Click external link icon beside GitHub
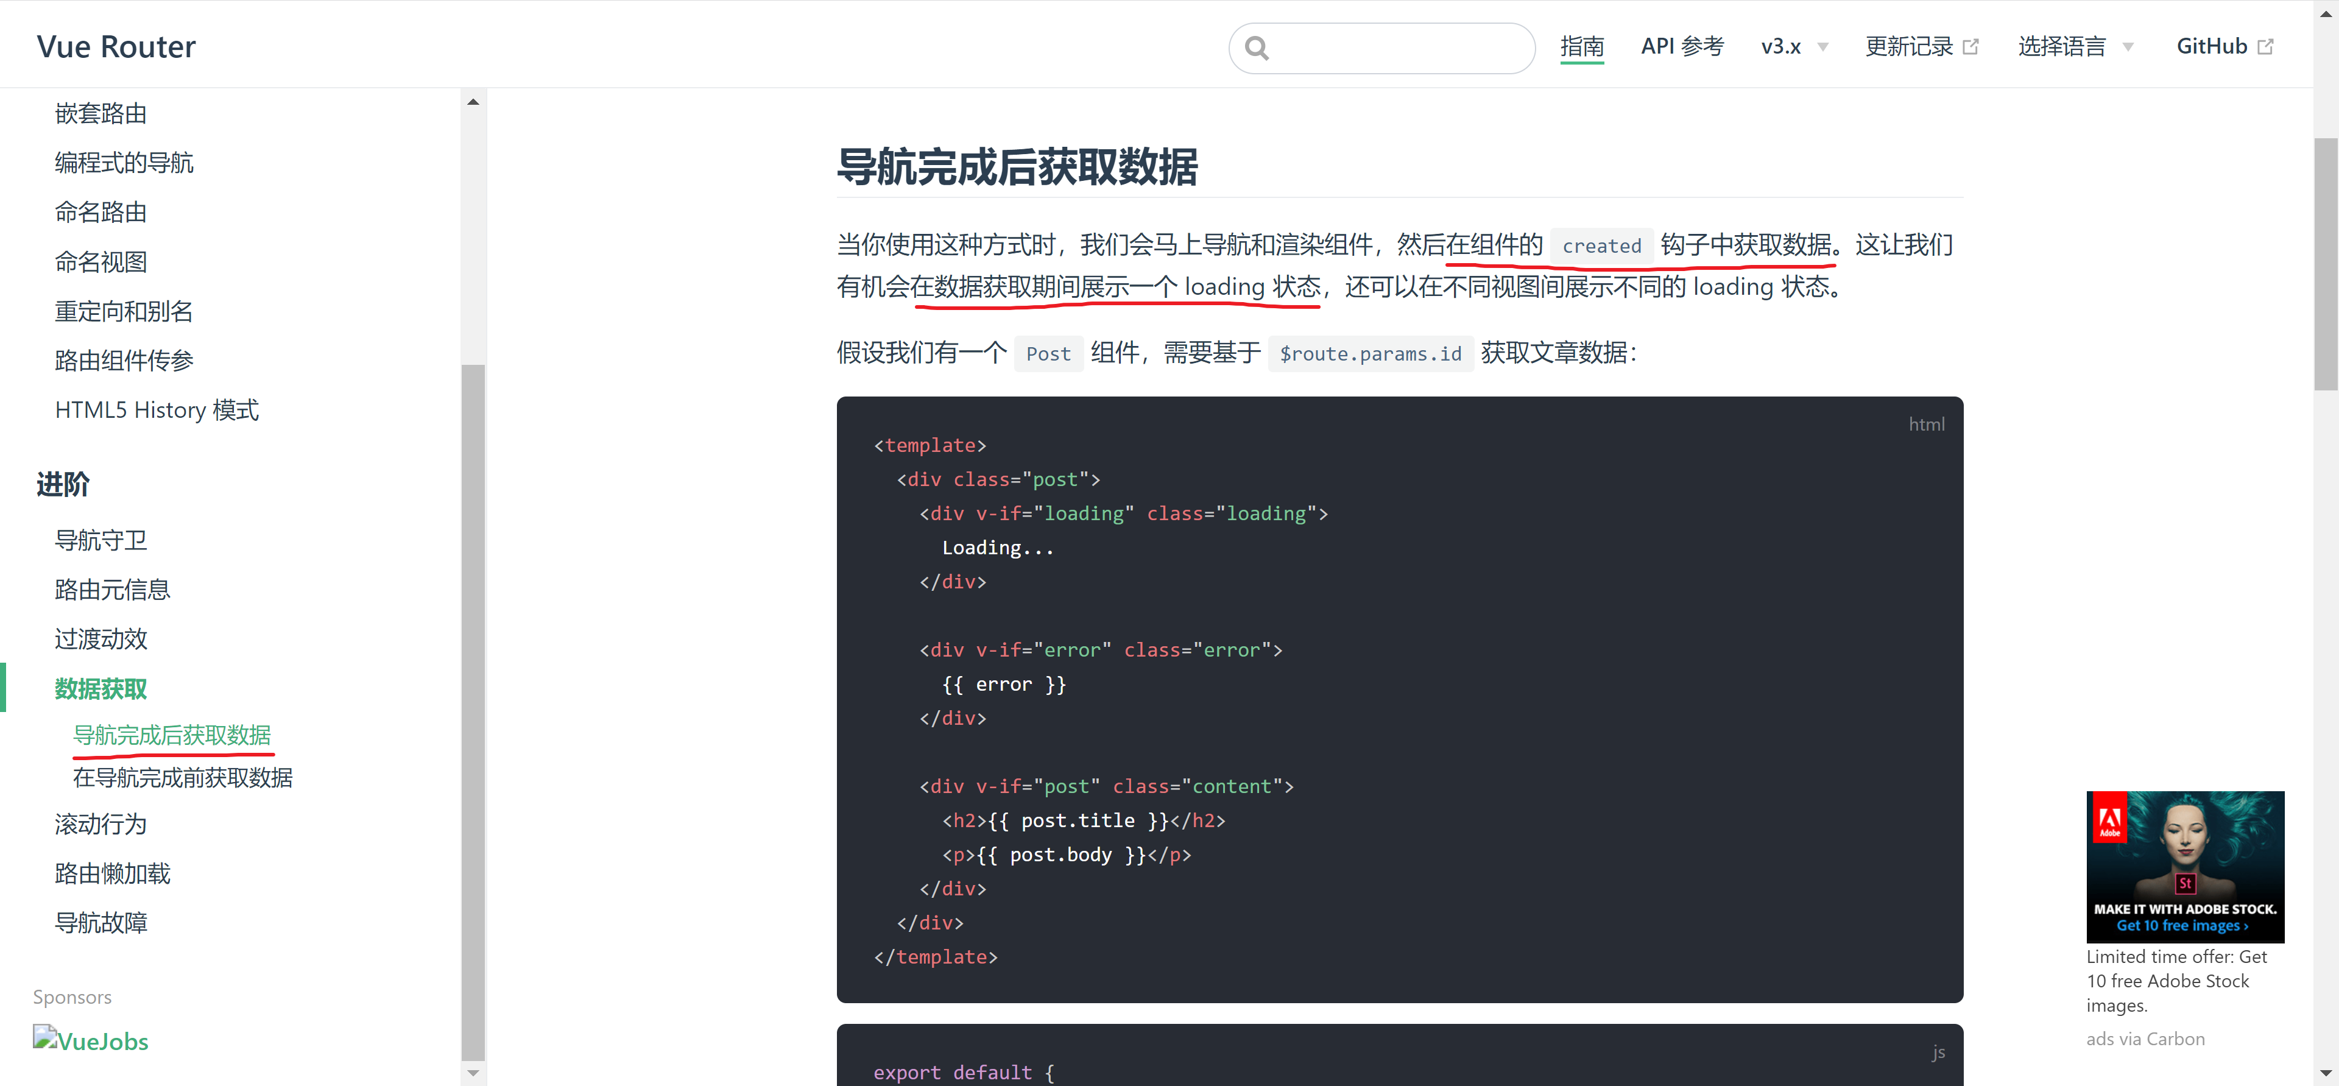 coord(2265,46)
